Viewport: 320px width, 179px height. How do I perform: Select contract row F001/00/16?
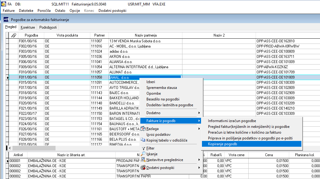coord(28,41)
